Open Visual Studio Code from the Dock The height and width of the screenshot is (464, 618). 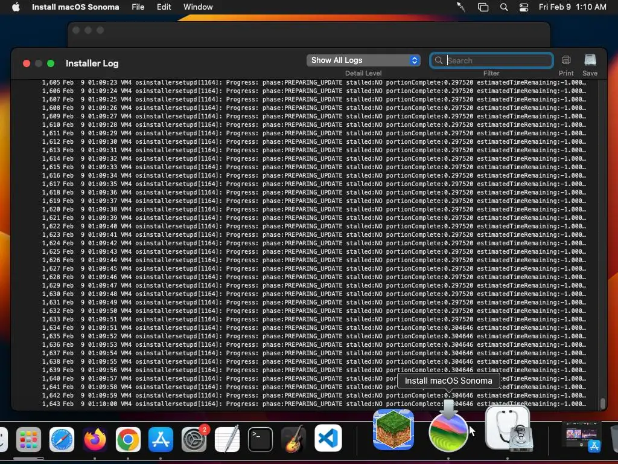328,439
